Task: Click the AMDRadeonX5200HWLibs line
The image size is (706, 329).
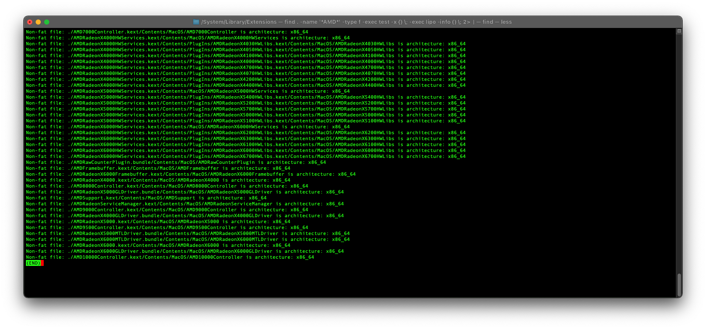Action: (246, 103)
